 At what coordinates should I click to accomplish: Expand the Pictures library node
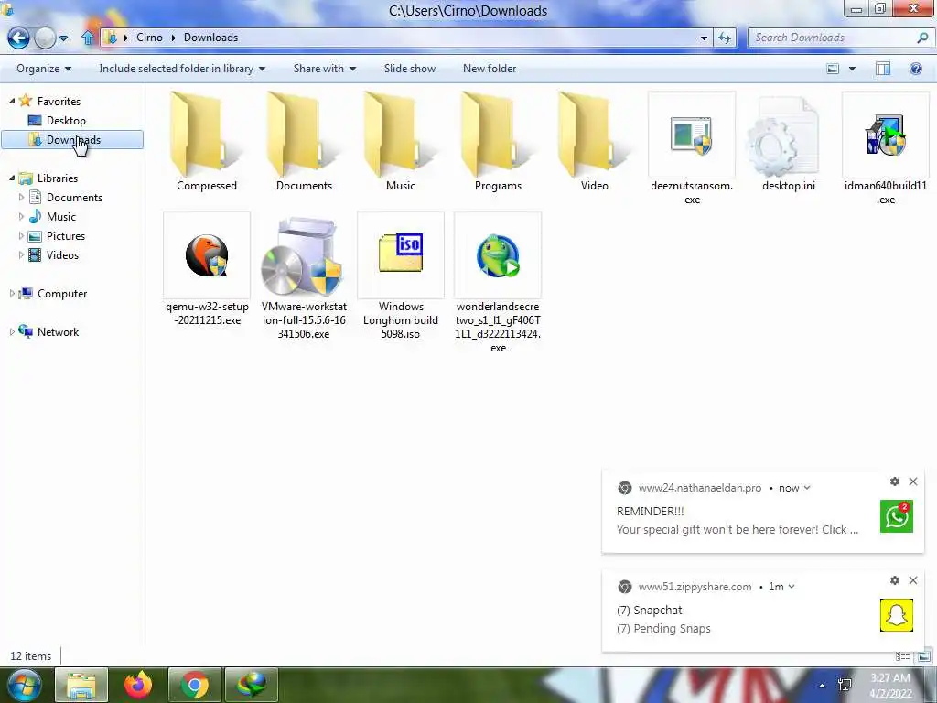click(22, 235)
